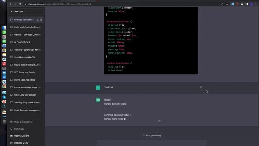Open Basic Math Formulas conversation

(26, 27)
